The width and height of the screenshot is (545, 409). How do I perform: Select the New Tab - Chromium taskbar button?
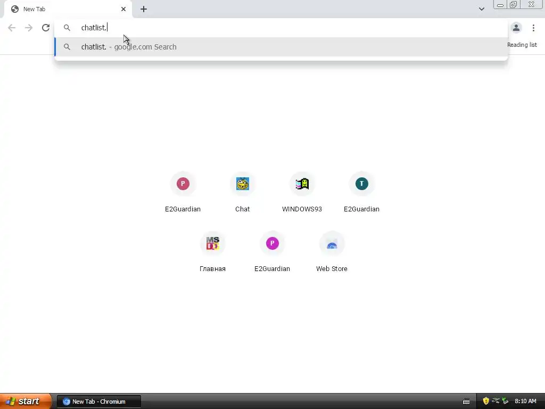pyautogui.click(x=98, y=402)
